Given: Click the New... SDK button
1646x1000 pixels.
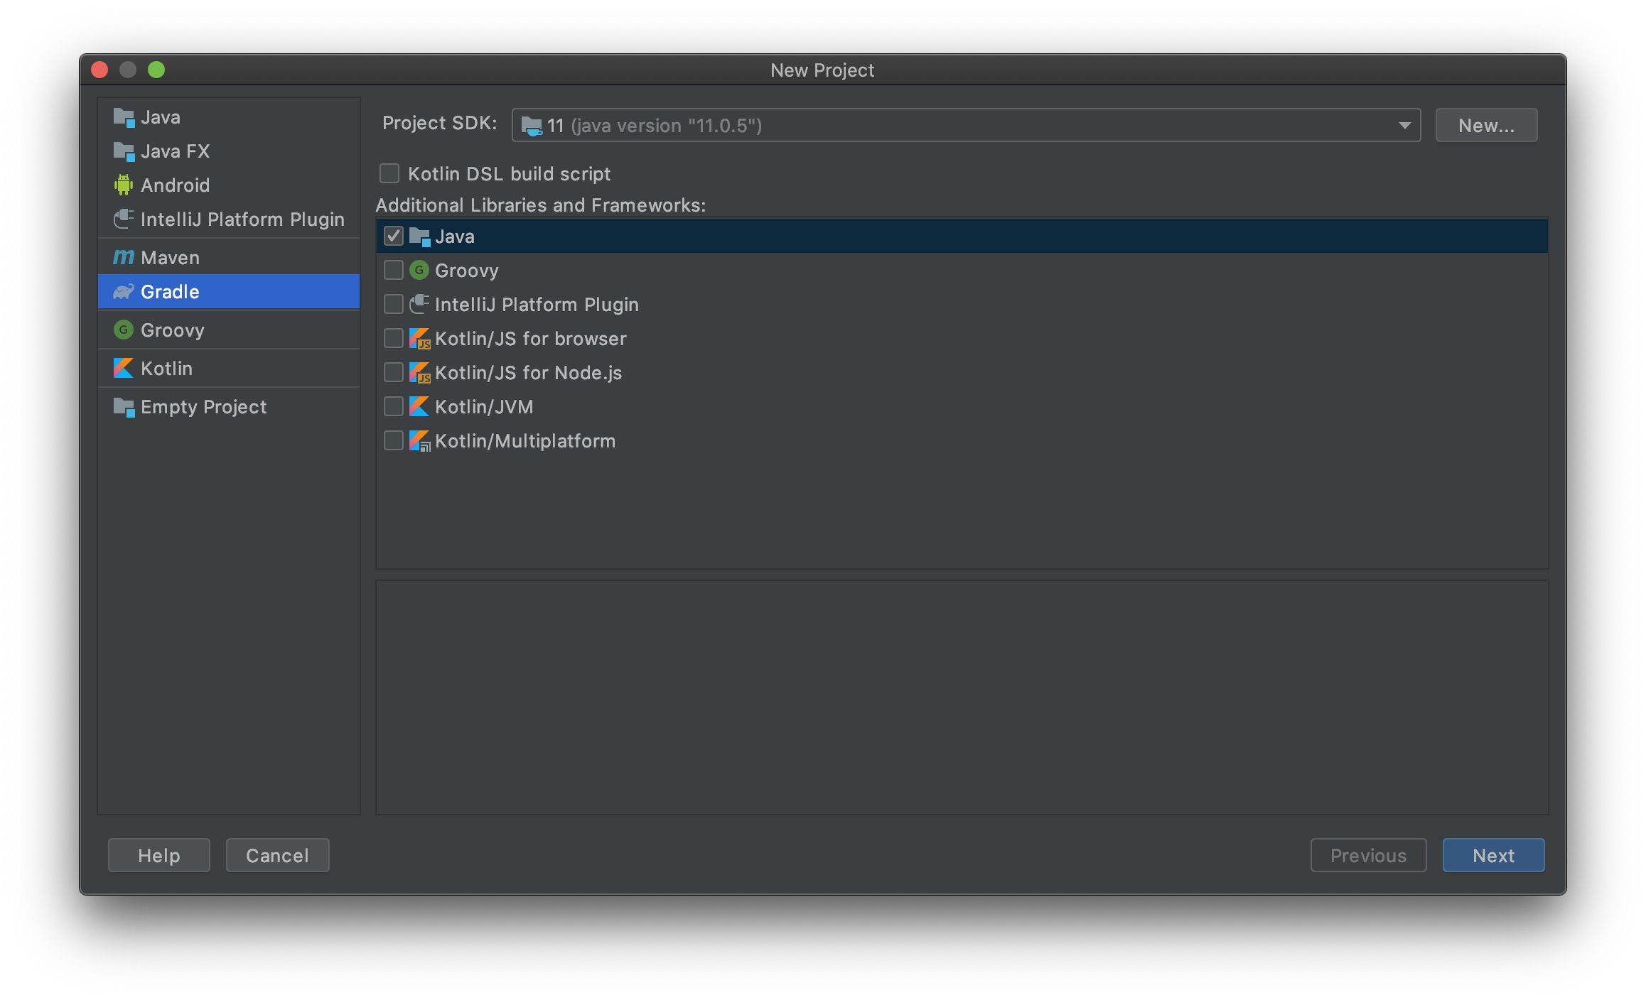Looking at the screenshot, I should click(x=1486, y=126).
